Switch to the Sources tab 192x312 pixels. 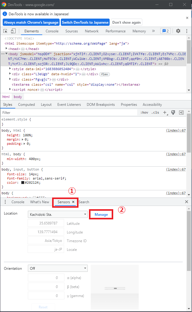pyautogui.click(x=72, y=31)
